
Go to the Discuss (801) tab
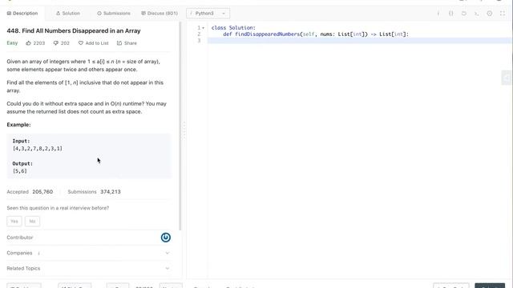coord(160,14)
